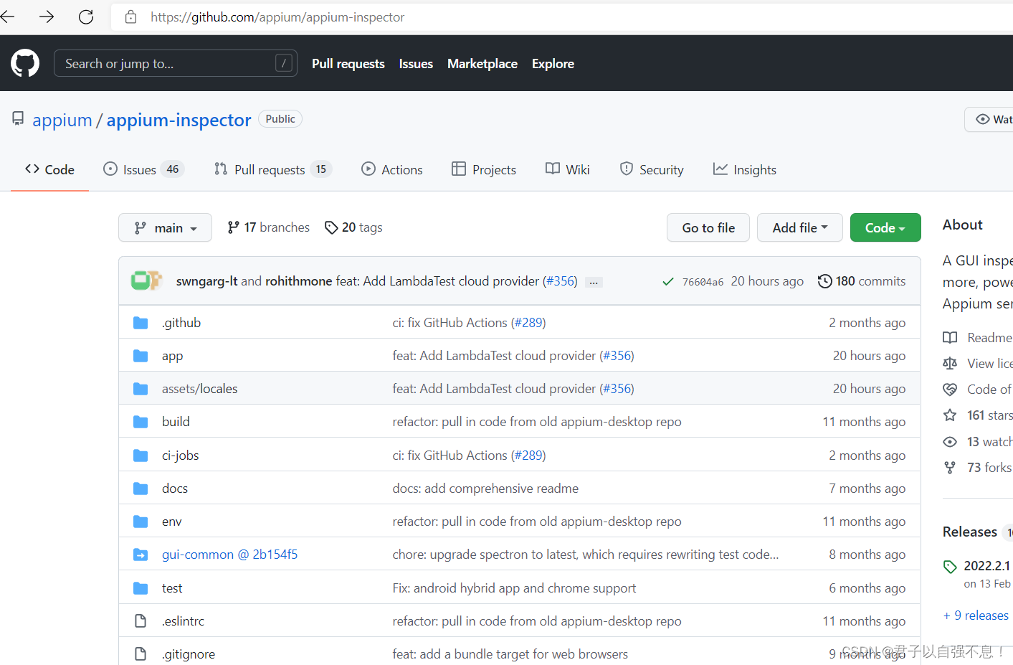Click the build folder icon

point(141,422)
